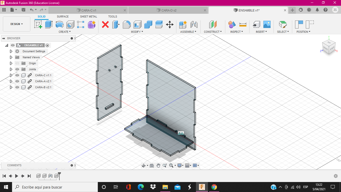
Task: Switch to the SURFACE ribbon tab
Action: pyautogui.click(x=63, y=16)
